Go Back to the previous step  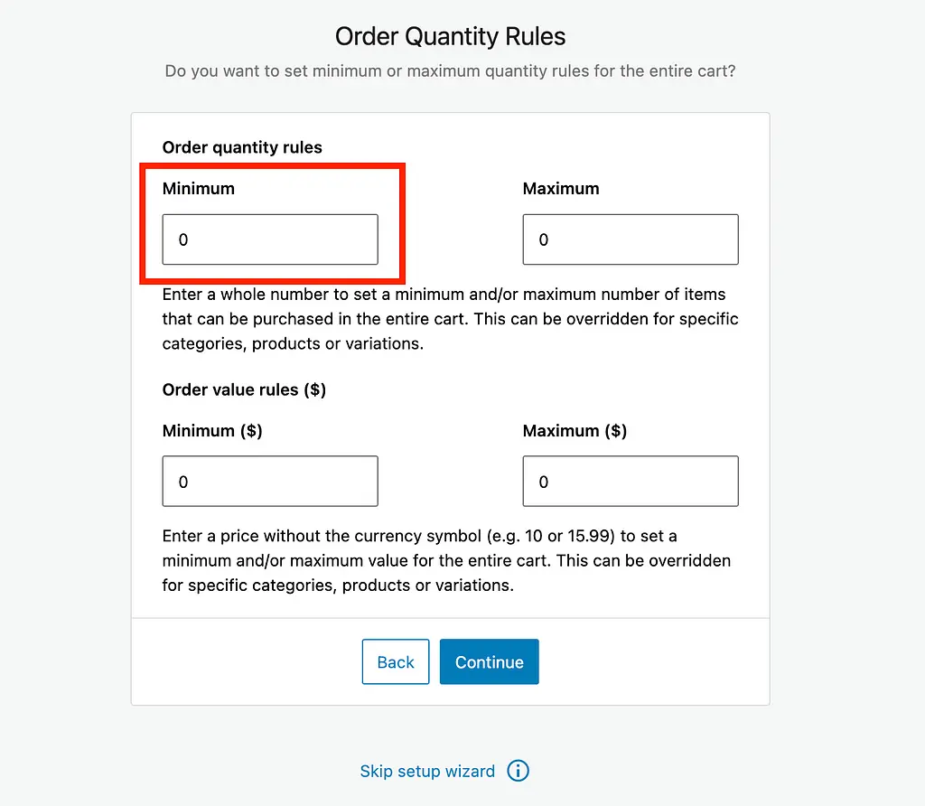[x=396, y=662]
